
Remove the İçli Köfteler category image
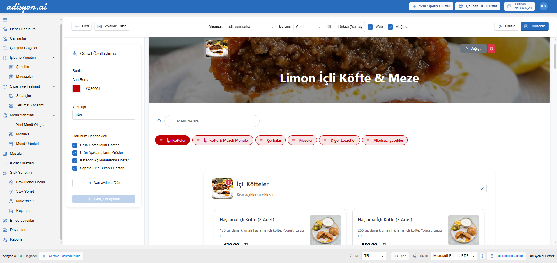229,182
